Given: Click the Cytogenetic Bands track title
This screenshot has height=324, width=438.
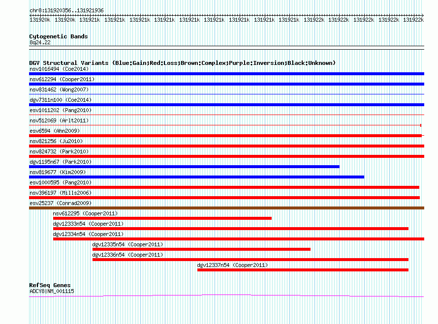Looking at the screenshot, I should point(59,36).
